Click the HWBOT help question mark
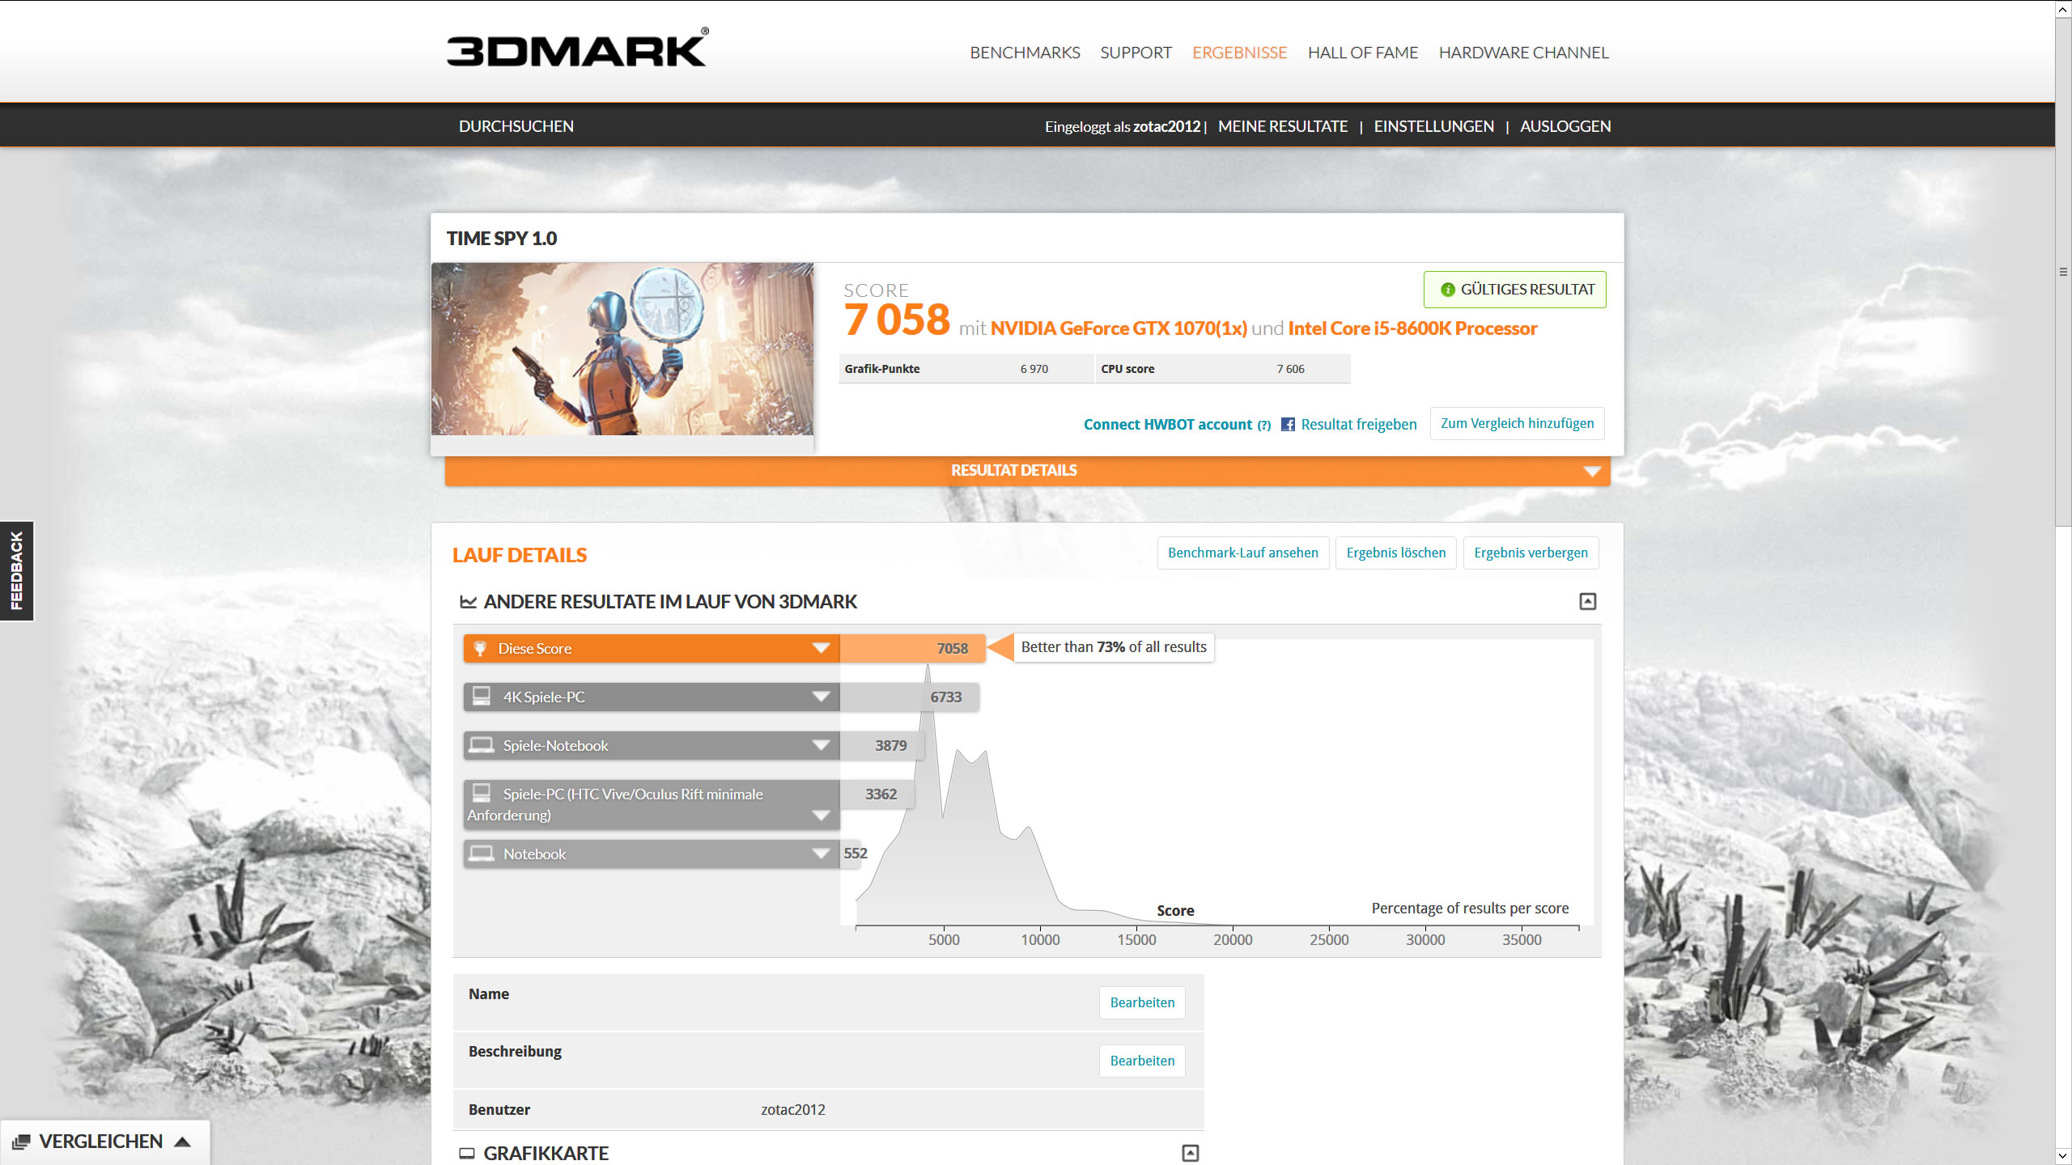 1264,426
